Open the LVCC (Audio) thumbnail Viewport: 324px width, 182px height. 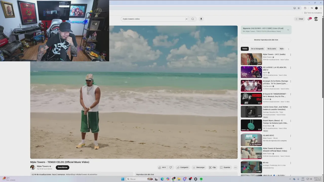click(251, 59)
